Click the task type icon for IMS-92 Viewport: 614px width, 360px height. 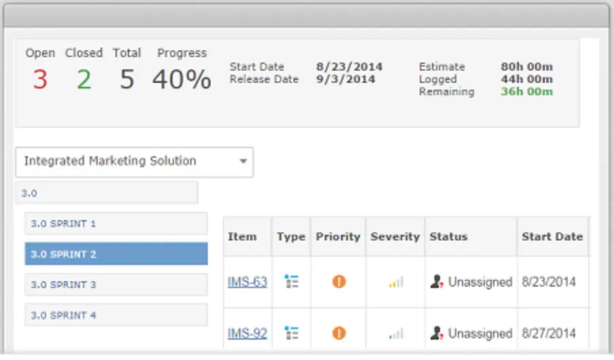pos(292,334)
